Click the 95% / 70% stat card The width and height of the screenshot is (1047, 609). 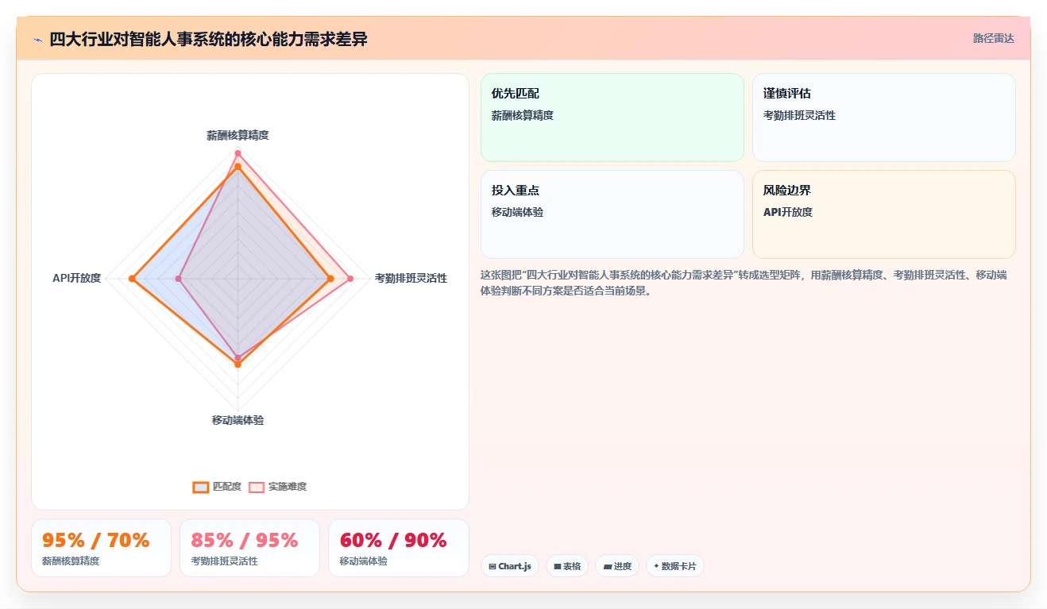pos(101,548)
